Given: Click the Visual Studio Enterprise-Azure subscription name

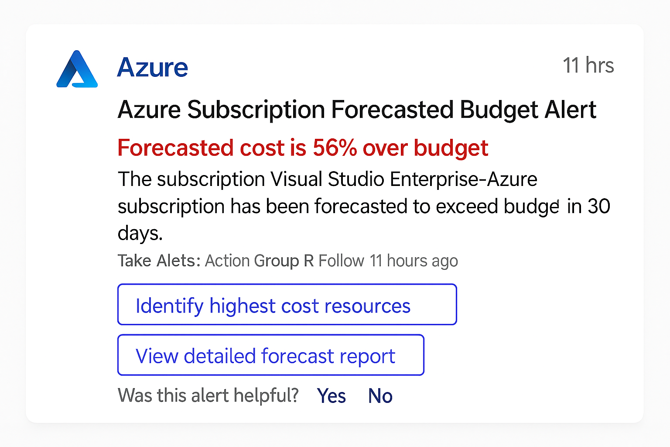Looking at the screenshot, I should [x=403, y=179].
